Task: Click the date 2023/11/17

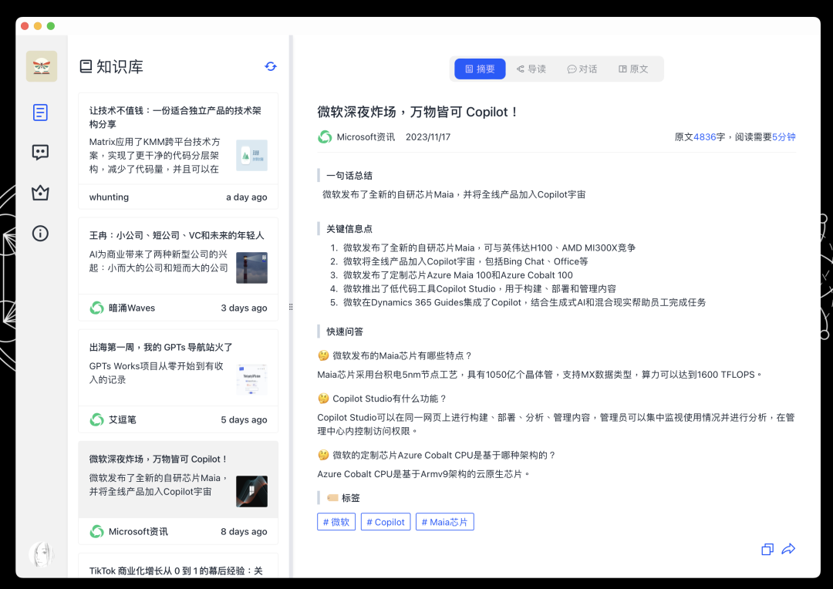Action: point(428,137)
